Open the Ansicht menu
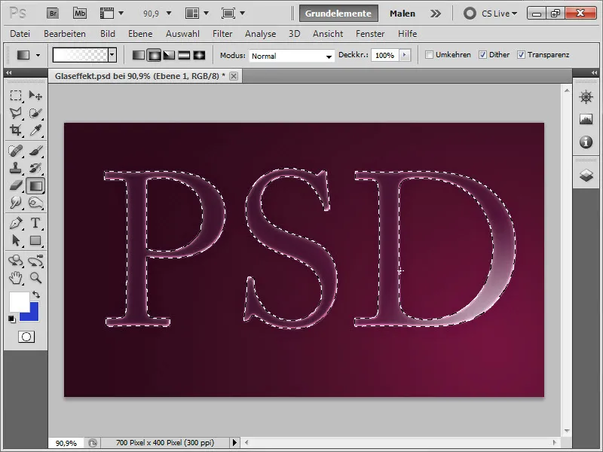603x452 pixels. pos(328,34)
